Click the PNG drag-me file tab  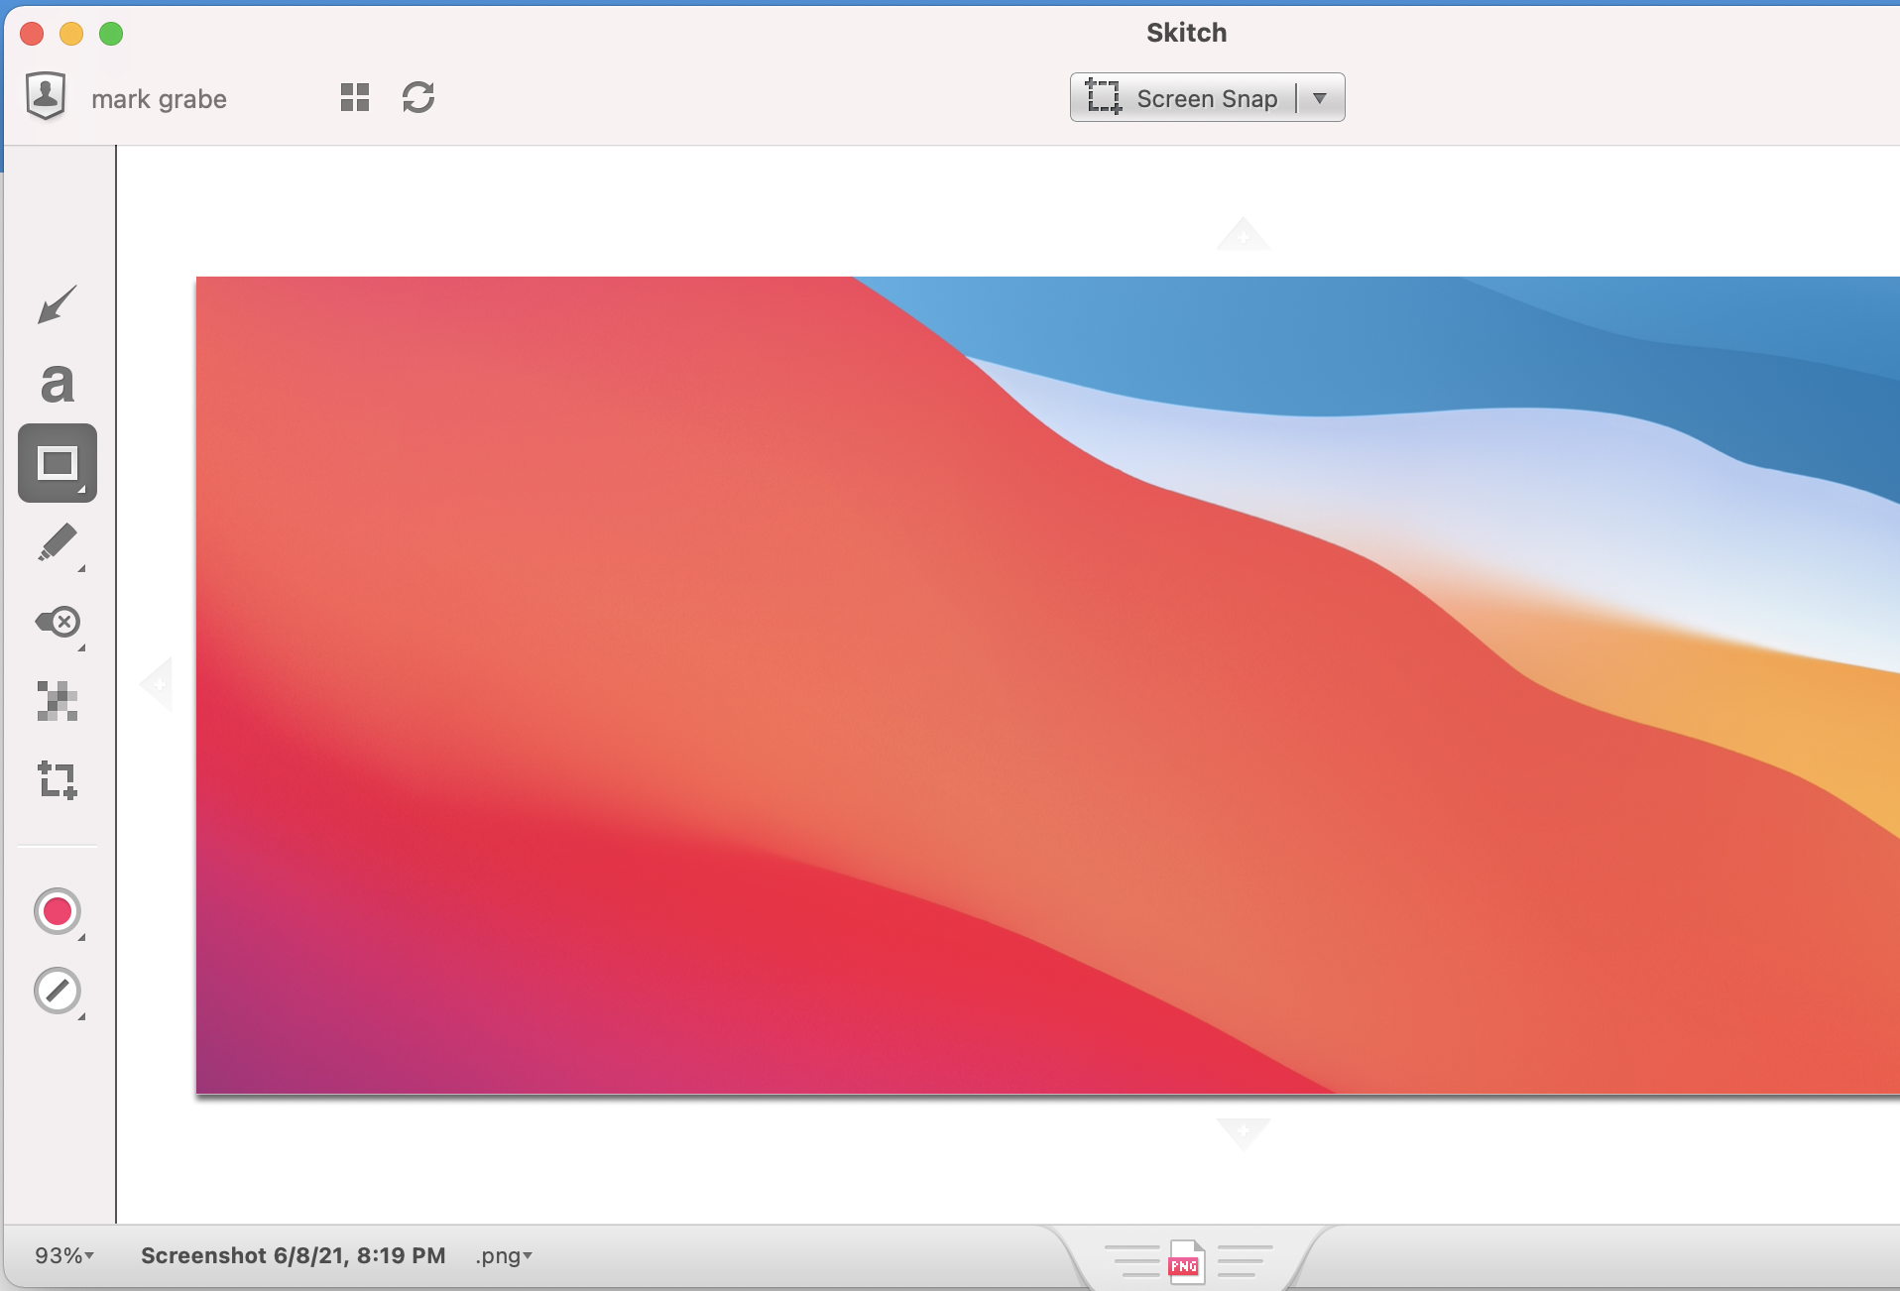point(1186,1261)
